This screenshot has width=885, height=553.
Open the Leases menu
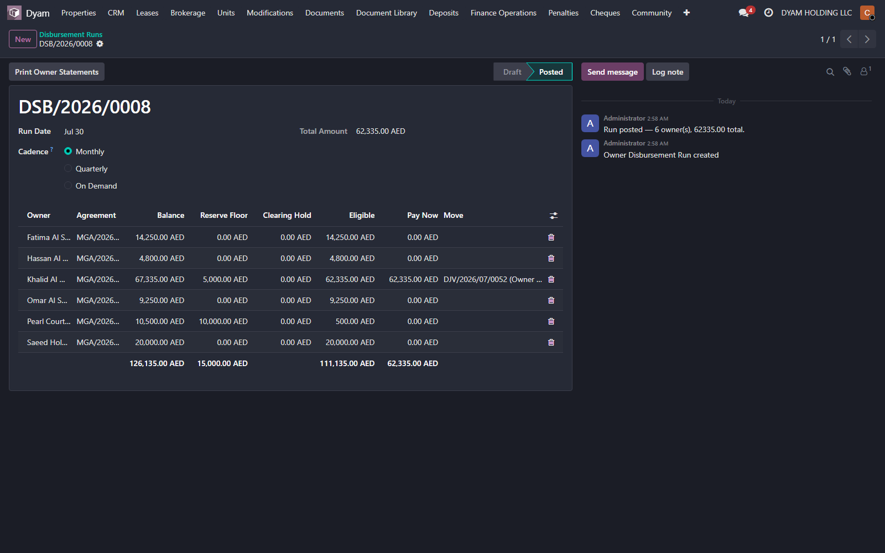tap(147, 13)
